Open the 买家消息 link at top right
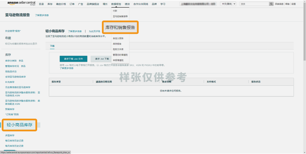Screen dimensions: 306x154 (279, 4)
